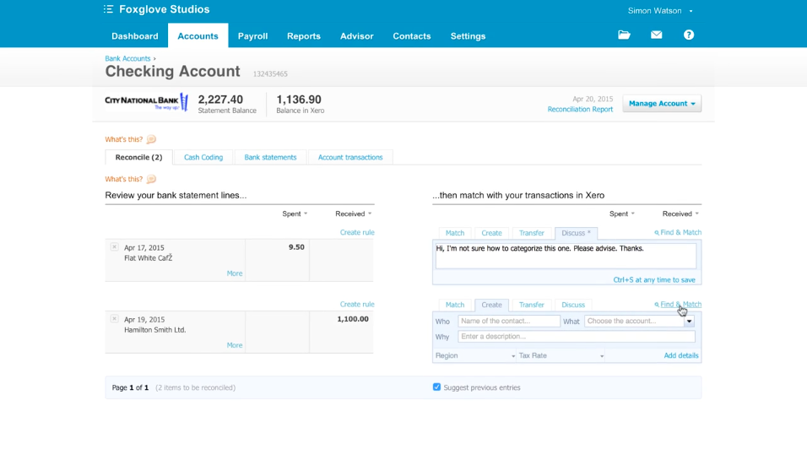
Task: Select the Create tab for Hamilton Smith Ltd.
Action: 491,305
